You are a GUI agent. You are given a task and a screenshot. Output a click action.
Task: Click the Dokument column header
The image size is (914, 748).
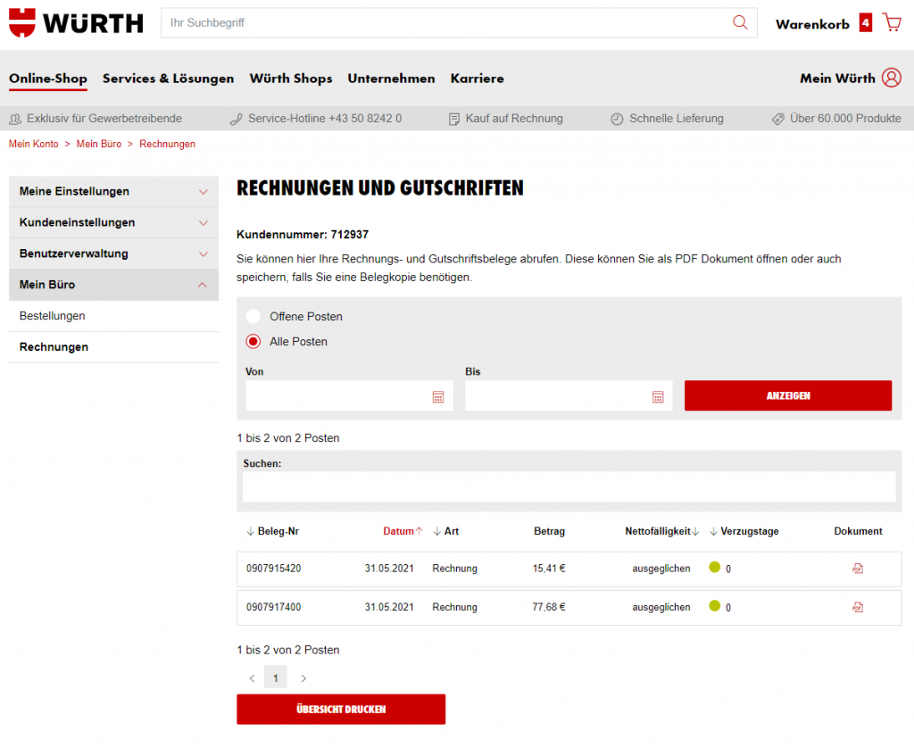click(x=858, y=531)
